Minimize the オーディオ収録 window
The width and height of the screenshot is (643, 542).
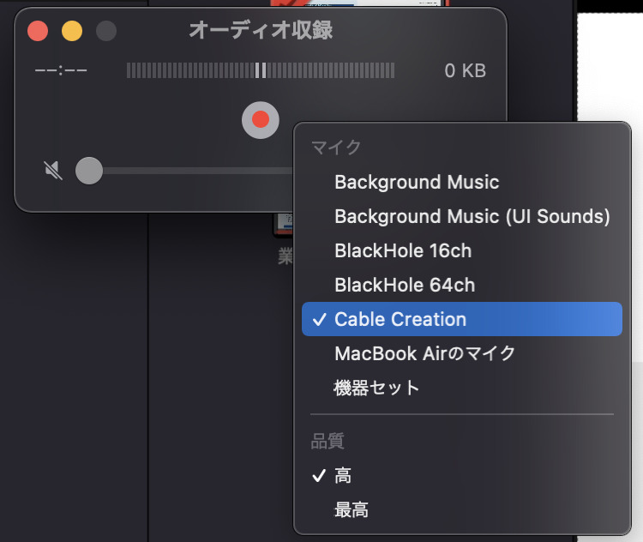coord(72,31)
